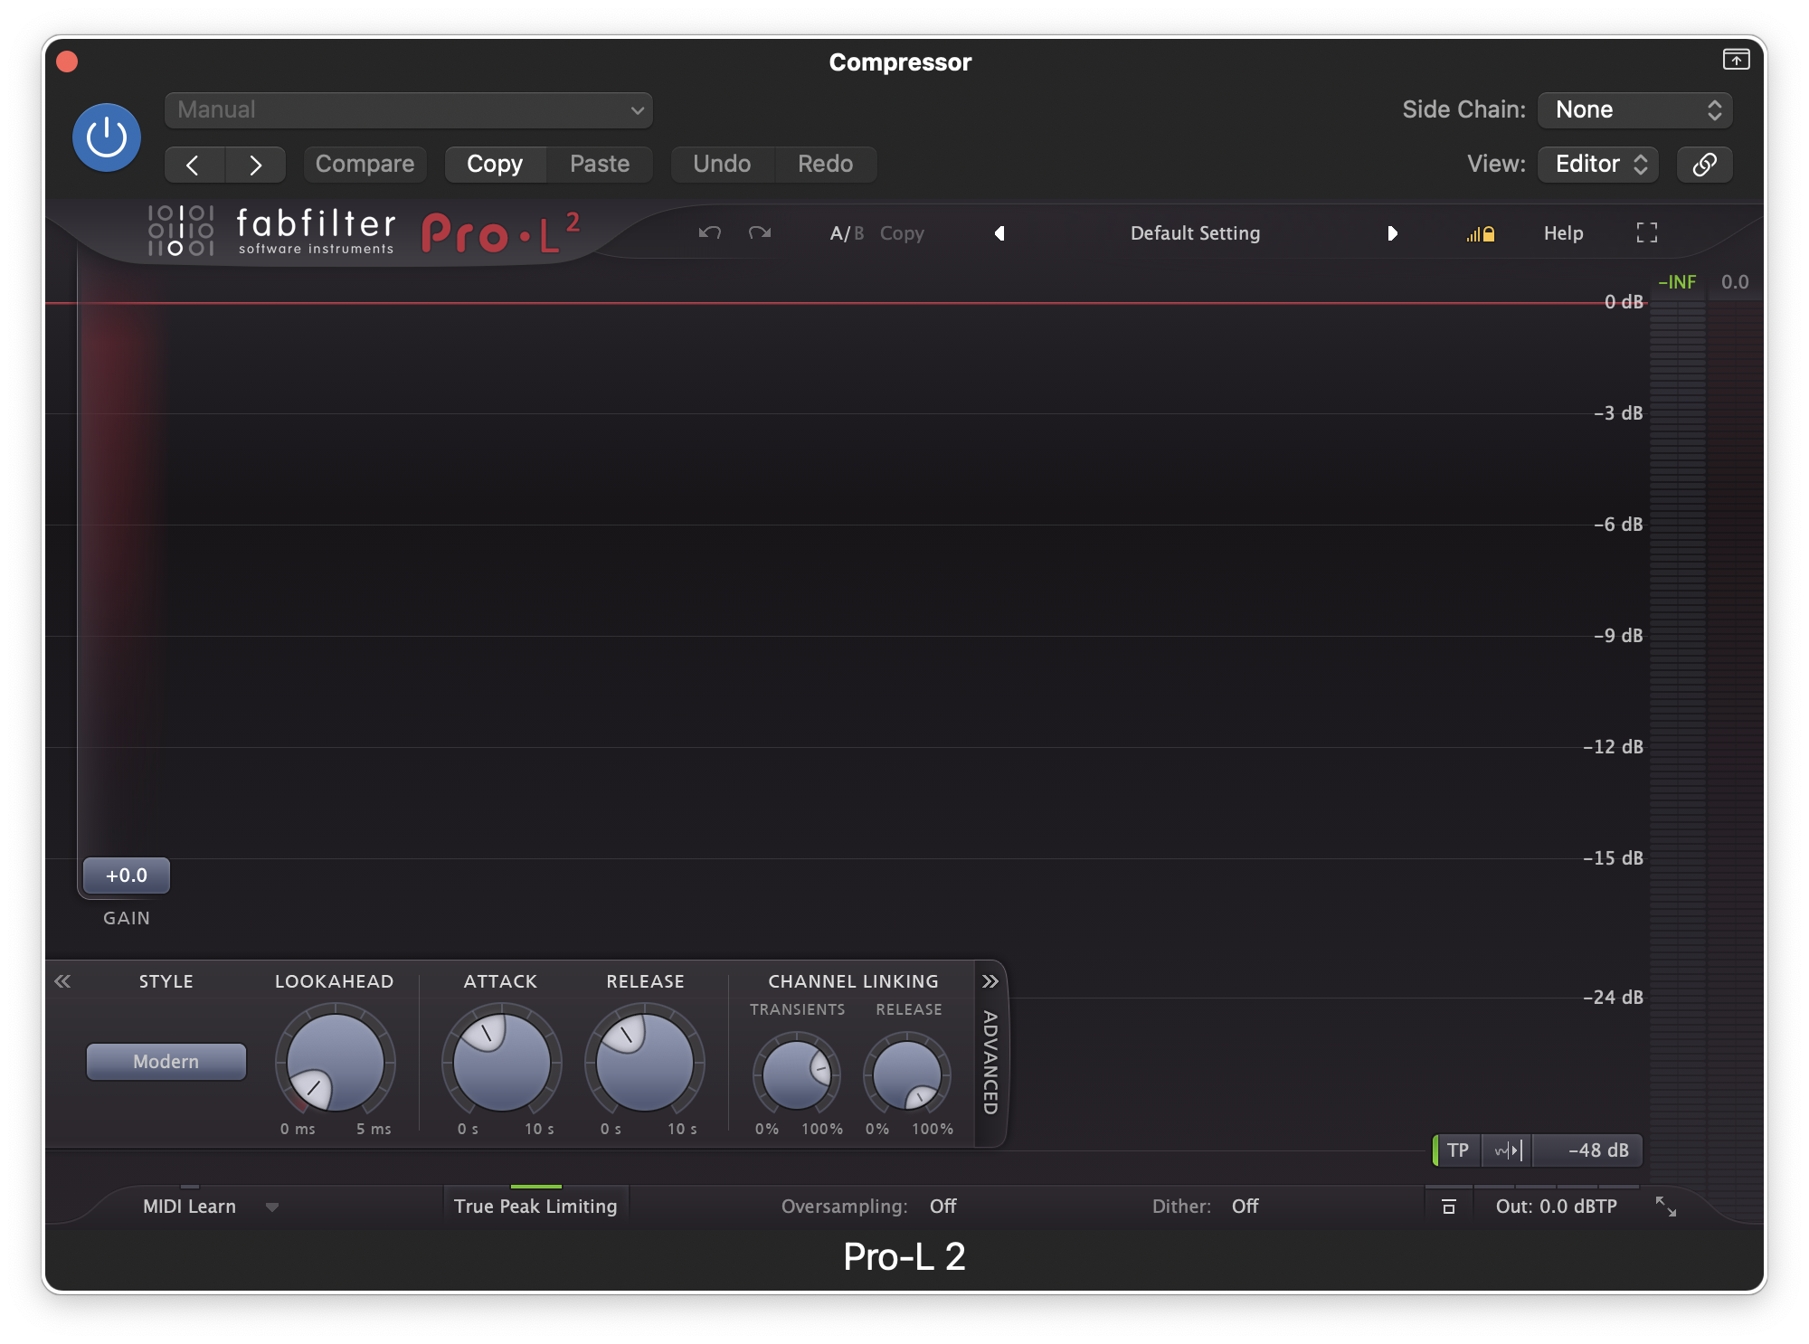Open the Modern style selector
1809x1344 pixels.
click(x=166, y=1062)
